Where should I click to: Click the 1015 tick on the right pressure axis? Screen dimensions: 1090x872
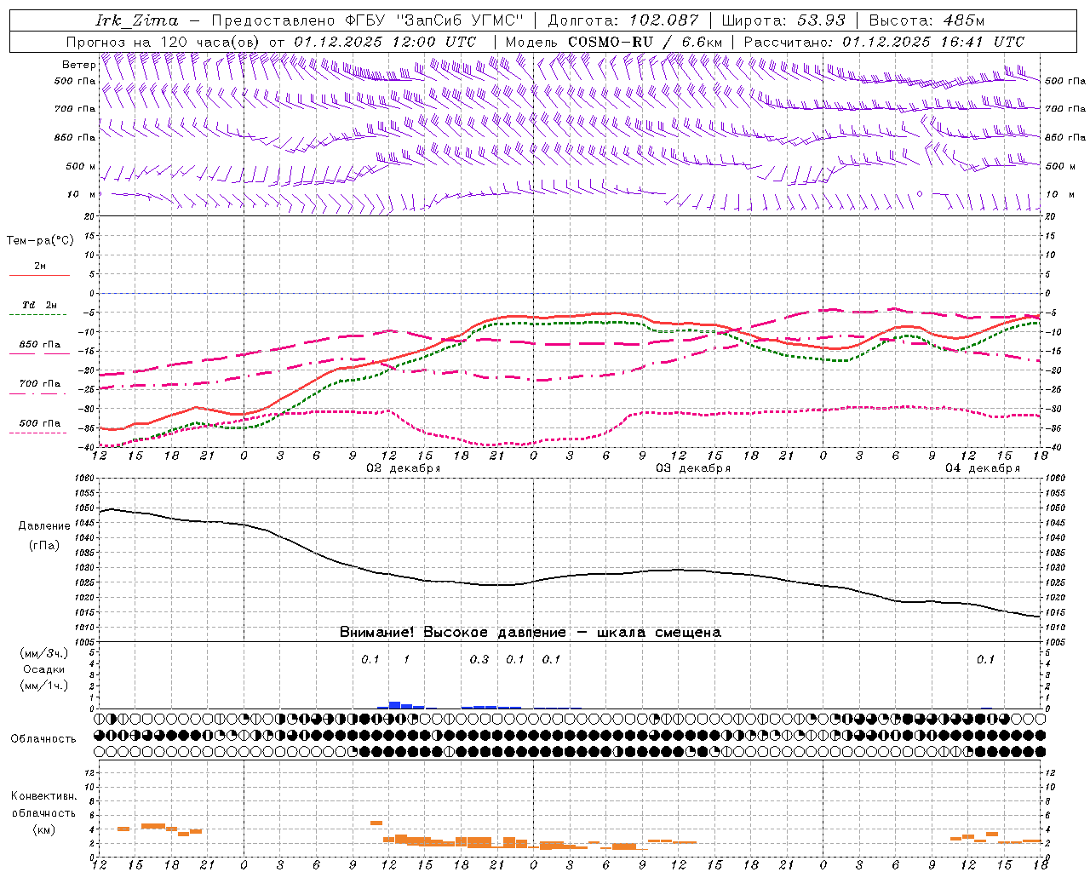coord(1055,612)
